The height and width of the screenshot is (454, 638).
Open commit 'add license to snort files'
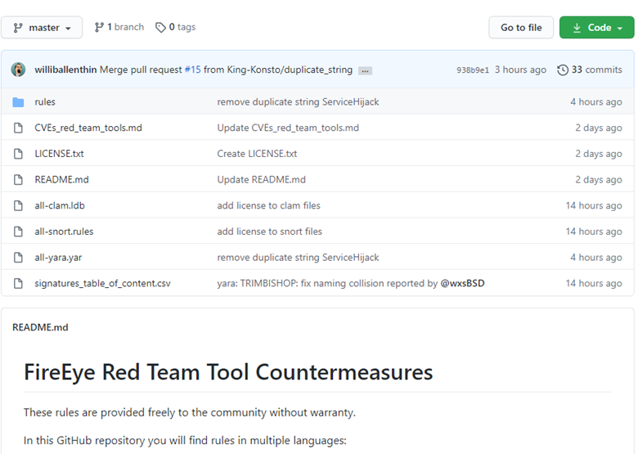coord(269,231)
